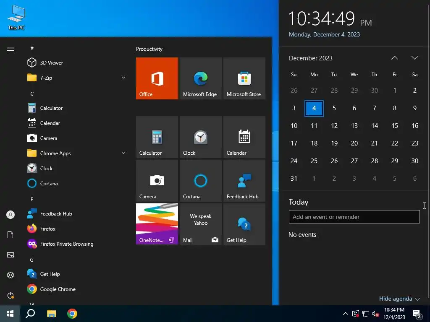Launch Firefox from the app list
The width and height of the screenshot is (430, 322).
(77, 229)
